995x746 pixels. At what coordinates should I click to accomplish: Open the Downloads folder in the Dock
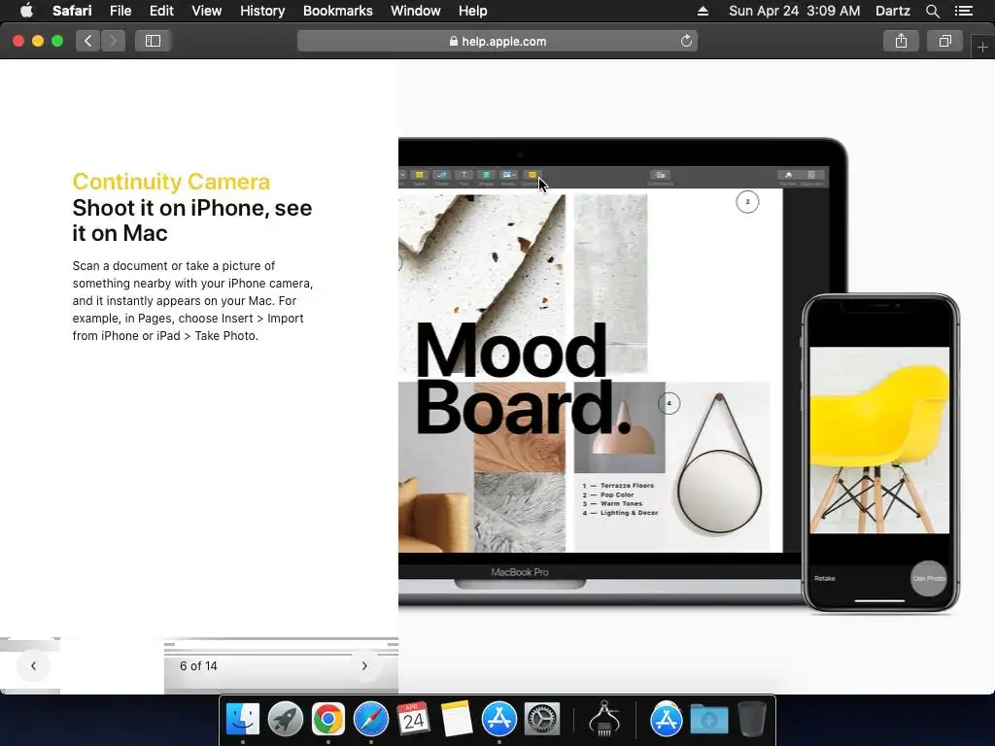click(x=708, y=720)
